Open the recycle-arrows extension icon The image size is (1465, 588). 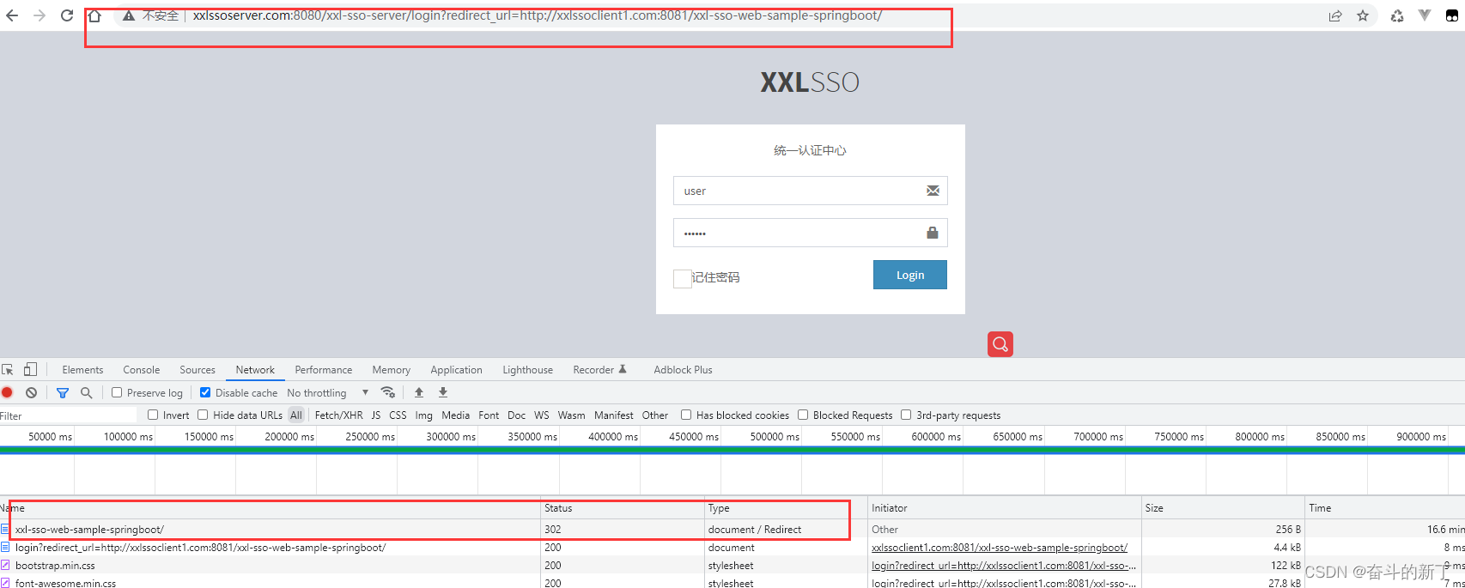[1397, 15]
